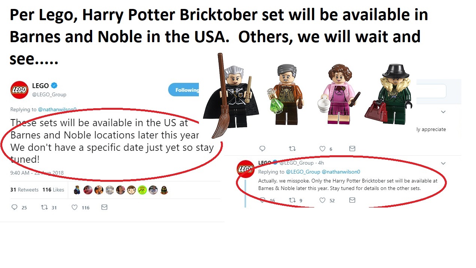Viewport: 476px width, 268px height.
Task: Open the @LEGO_Group link in the right reply
Action: coord(303,172)
